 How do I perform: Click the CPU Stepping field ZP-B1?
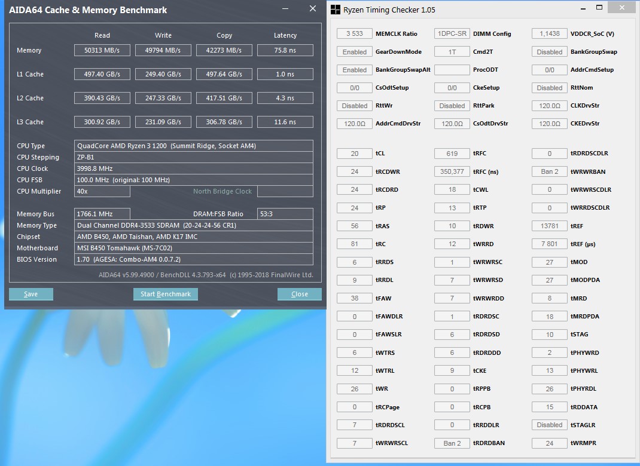point(194,157)
